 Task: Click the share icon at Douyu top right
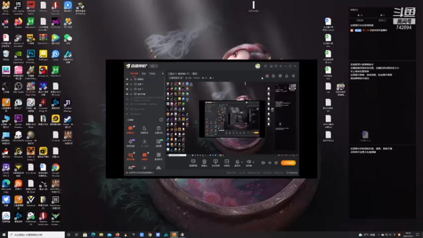click(x=293, y=76)
